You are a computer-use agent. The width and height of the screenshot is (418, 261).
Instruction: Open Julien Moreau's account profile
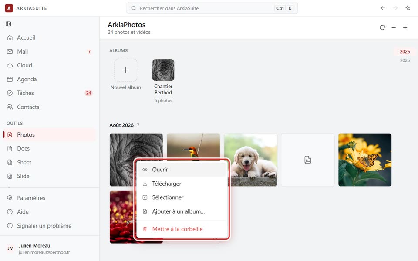pos(50,248)
